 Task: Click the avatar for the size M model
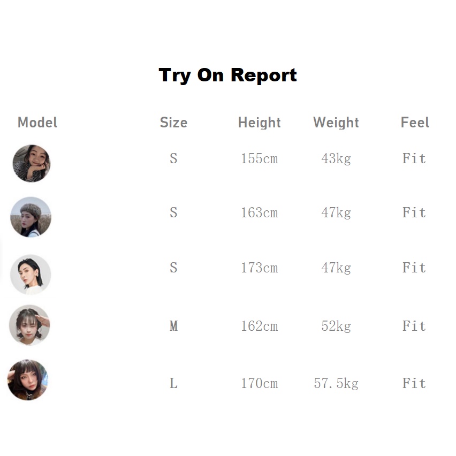(x=29, y=325)
